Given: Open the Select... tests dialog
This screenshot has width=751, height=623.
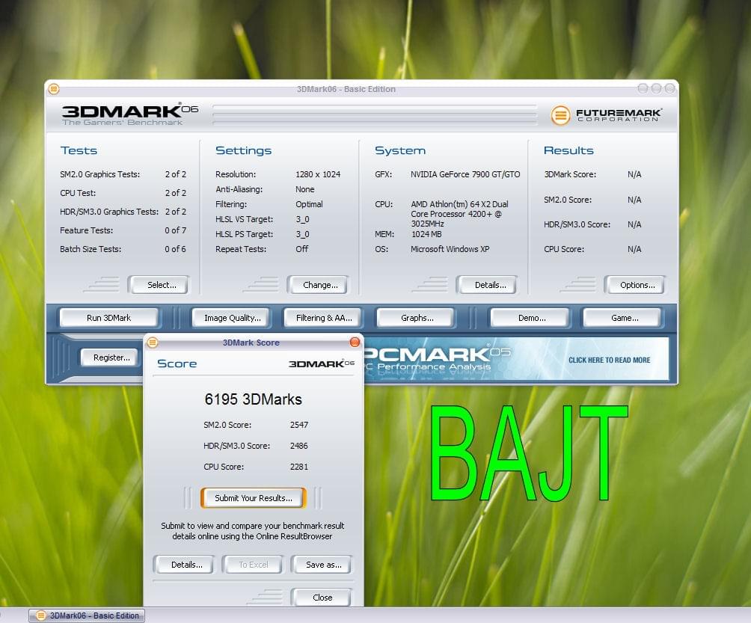Looking at the screenshot, I should click(x=159, y=285).
